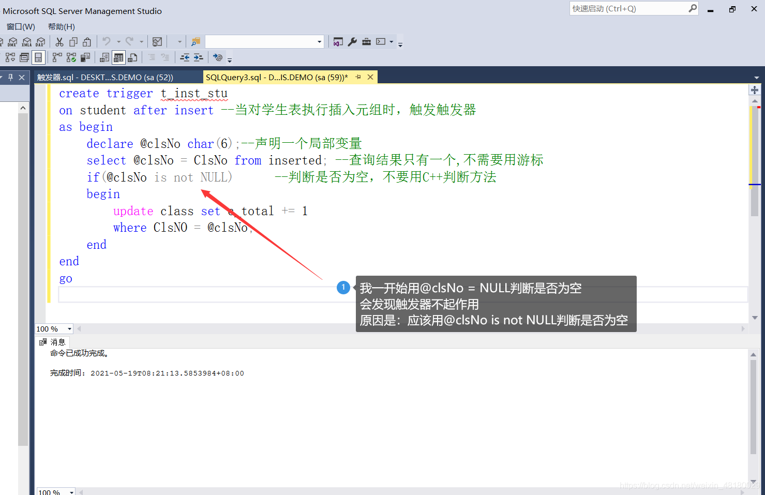
Task: Click specify template parameter values icon
Action: point(218,57)
